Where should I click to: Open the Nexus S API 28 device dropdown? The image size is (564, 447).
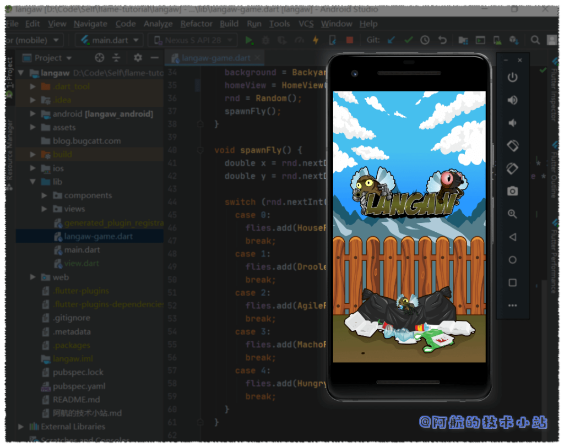pyautogui.click(x=193, y=40)
